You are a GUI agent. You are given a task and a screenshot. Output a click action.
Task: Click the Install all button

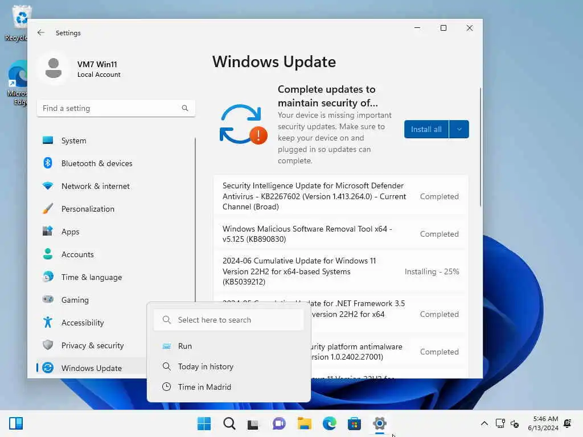click(426, 129)
